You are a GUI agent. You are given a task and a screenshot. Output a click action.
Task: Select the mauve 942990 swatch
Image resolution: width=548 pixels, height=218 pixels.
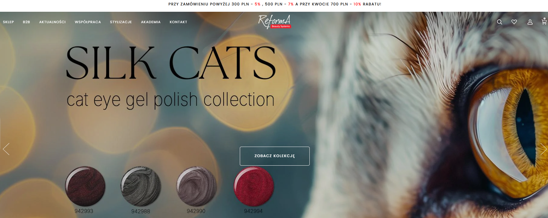tap(196, 186)
